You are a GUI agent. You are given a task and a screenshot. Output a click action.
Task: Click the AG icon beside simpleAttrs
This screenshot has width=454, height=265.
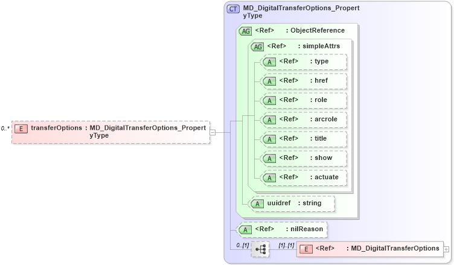[x=258, y=46]
